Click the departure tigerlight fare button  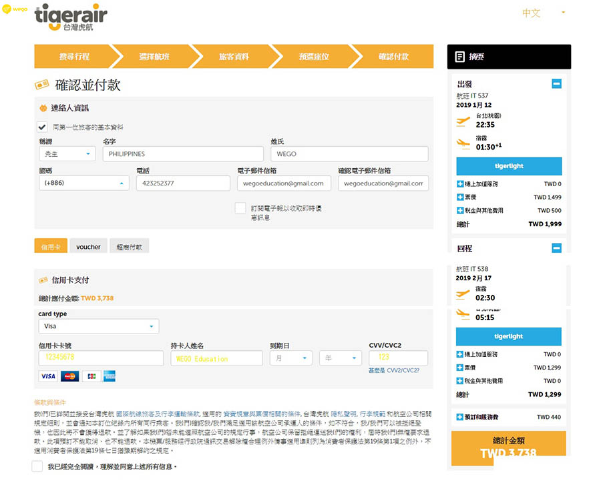pos(509,166)
